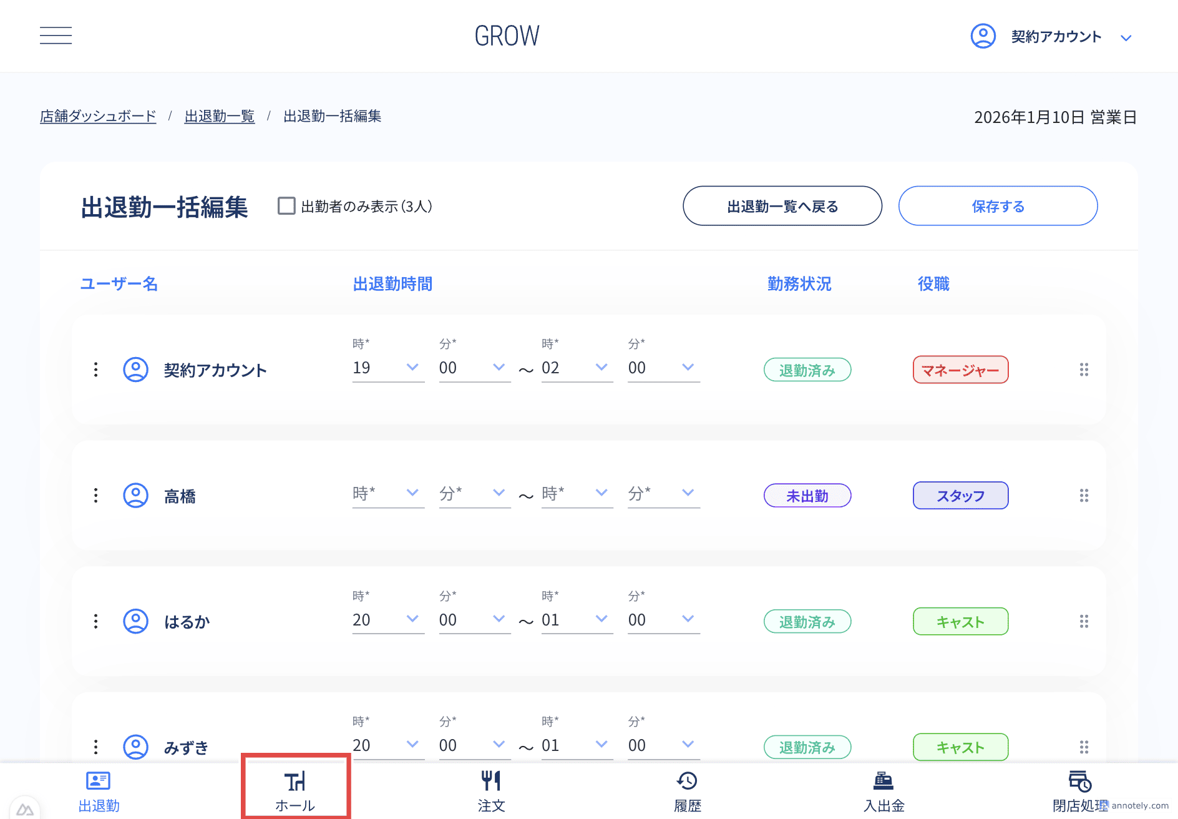Toggle 退勤済み status on はるか's row
Viewport: 1178px width, 819px height.
[x=807, y=621]
